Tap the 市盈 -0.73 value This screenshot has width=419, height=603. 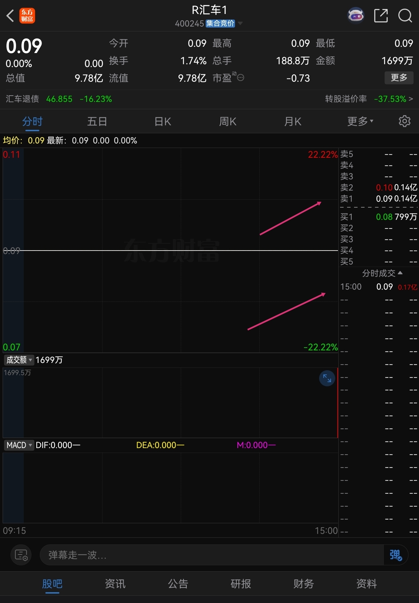298,78
